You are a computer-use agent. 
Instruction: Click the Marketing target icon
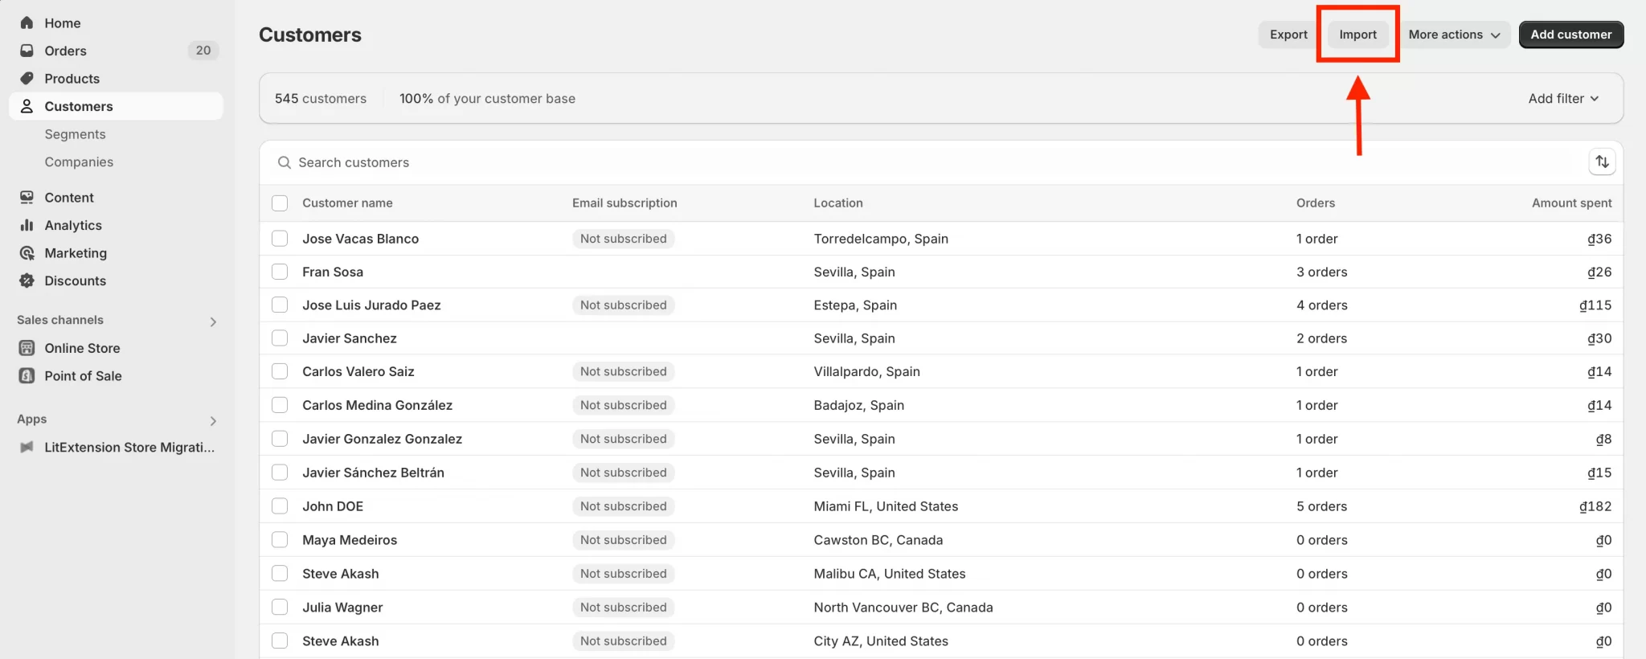(x=27, y=252)
